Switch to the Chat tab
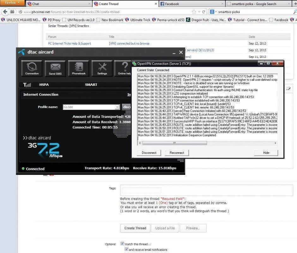The width and height of the screenshot is (297, 253). click(x=58, y=4)
